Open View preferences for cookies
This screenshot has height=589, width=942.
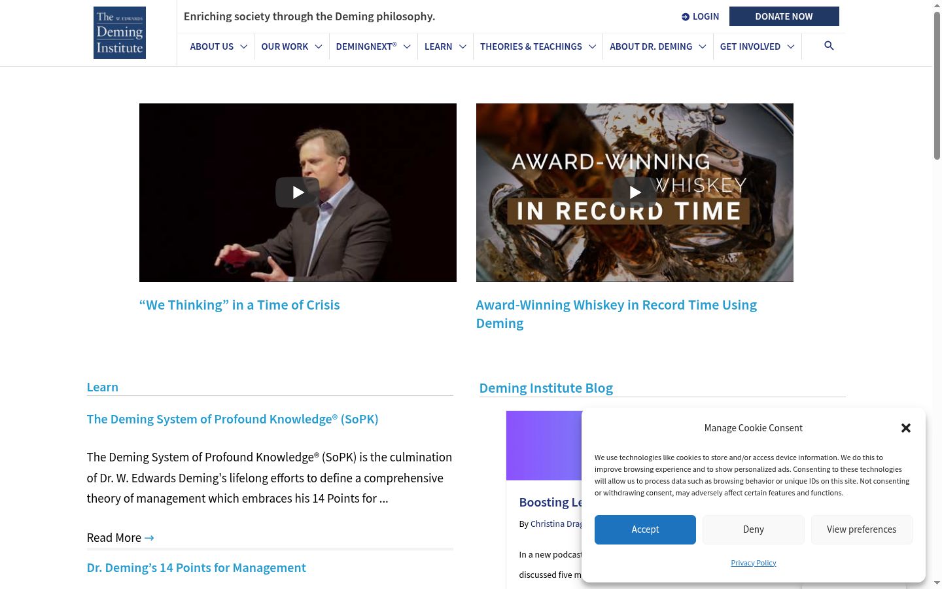click(x=862, y=529)
